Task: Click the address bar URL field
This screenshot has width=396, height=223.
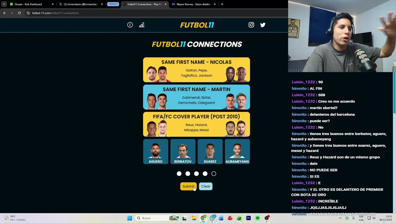Action: click(x=156, y=13)
